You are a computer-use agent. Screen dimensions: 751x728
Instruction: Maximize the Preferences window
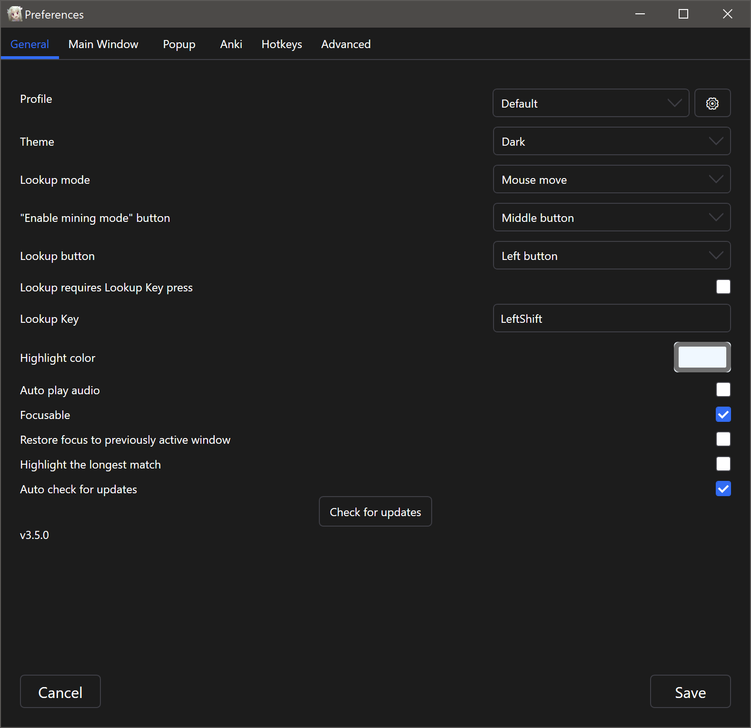tap(683, 14)
